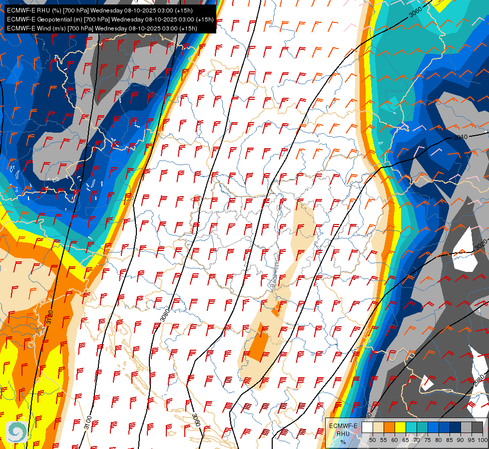The width and height of the screenshot is (489, 449).
Task: Select the yellow 60-65 legend swatch
Action: [x=401, y=427]
